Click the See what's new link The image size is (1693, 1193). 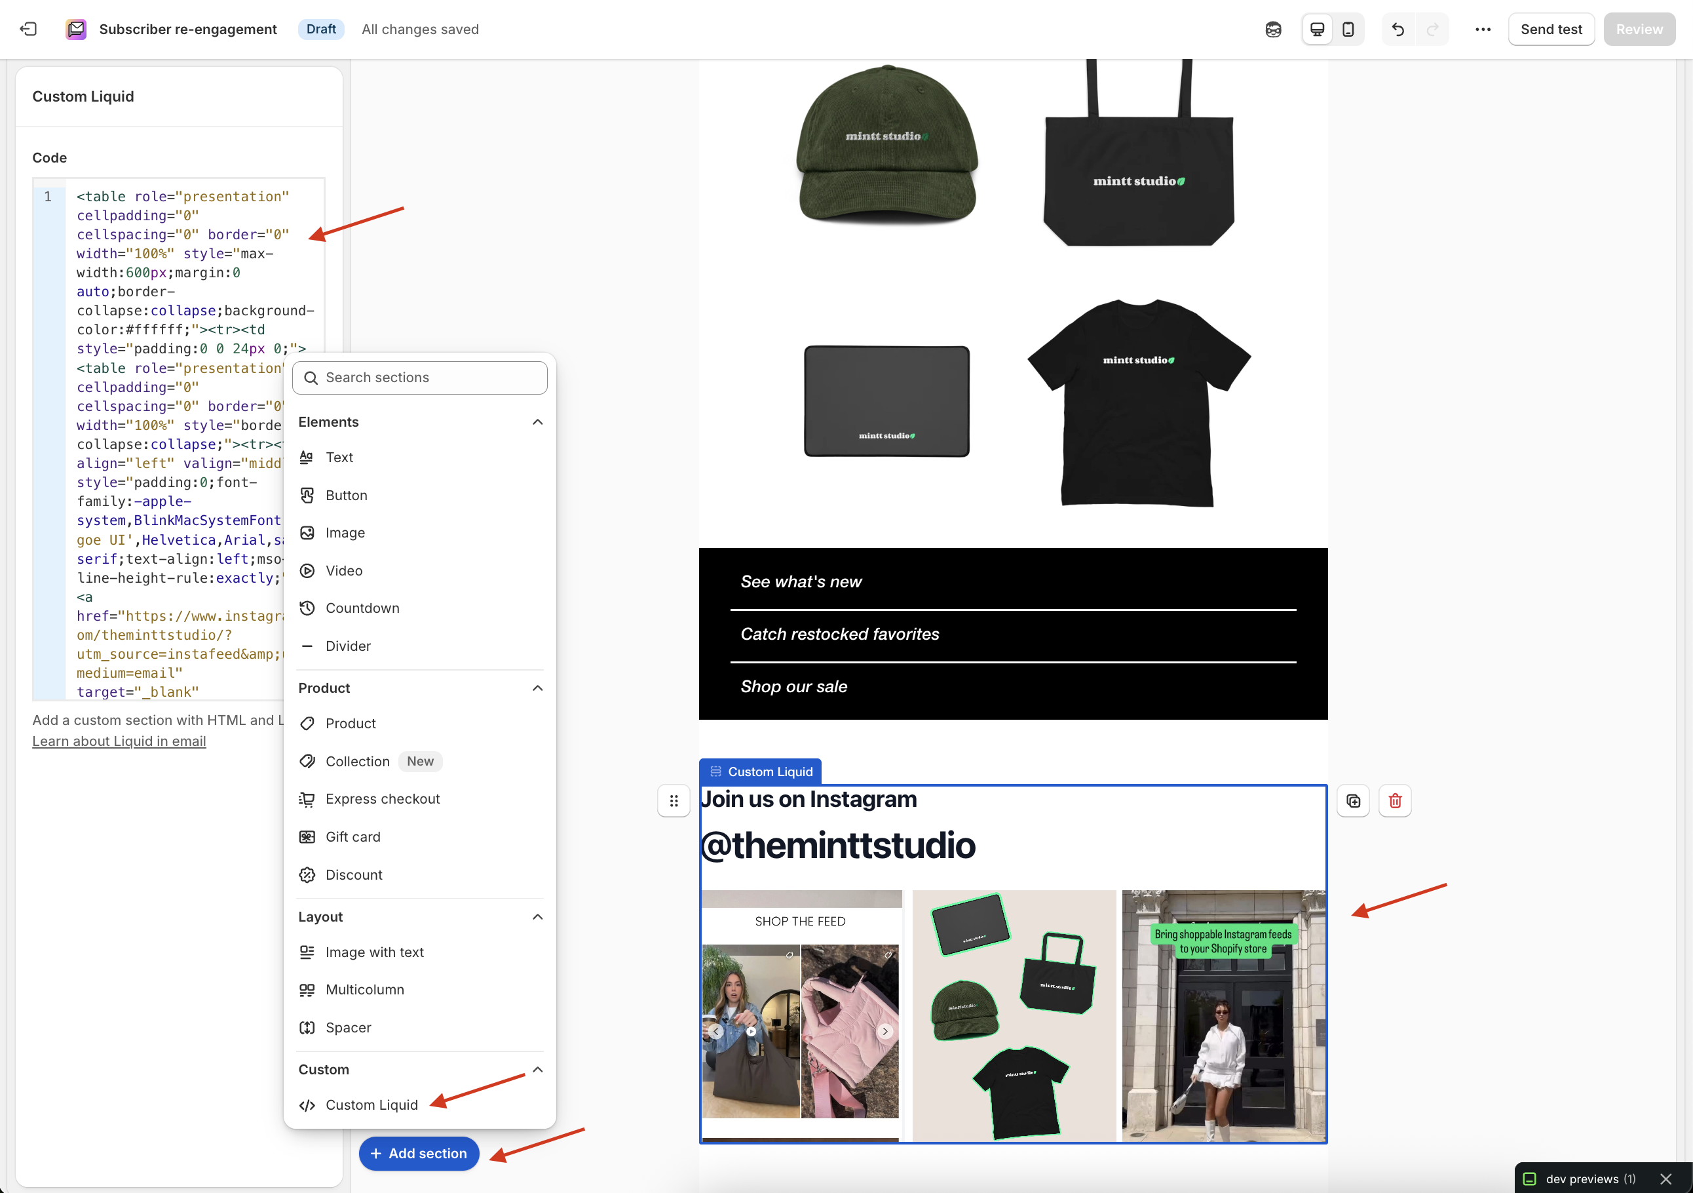click(x=801, y=582)
